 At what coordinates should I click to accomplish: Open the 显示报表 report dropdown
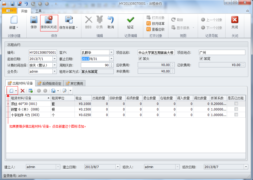[x=193, y=28]
